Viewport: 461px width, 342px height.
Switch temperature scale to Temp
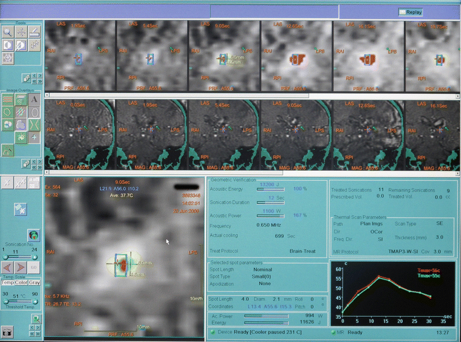(7, 282)
